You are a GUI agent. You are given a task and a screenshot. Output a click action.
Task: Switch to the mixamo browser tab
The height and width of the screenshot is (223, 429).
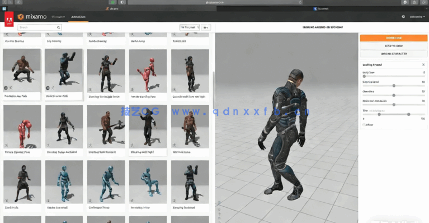(x=112, y=9)
